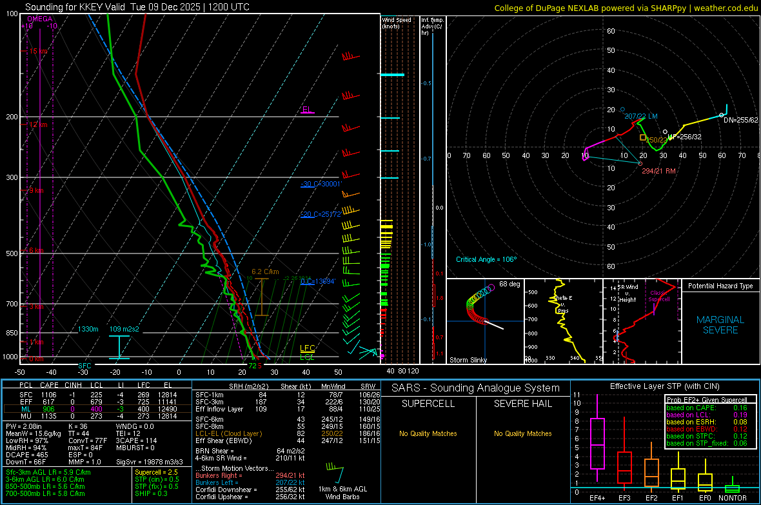Screen dimensions: 761x505
Task: Click the 'SHIP = 0.3' value
Action: coord(151,494)
